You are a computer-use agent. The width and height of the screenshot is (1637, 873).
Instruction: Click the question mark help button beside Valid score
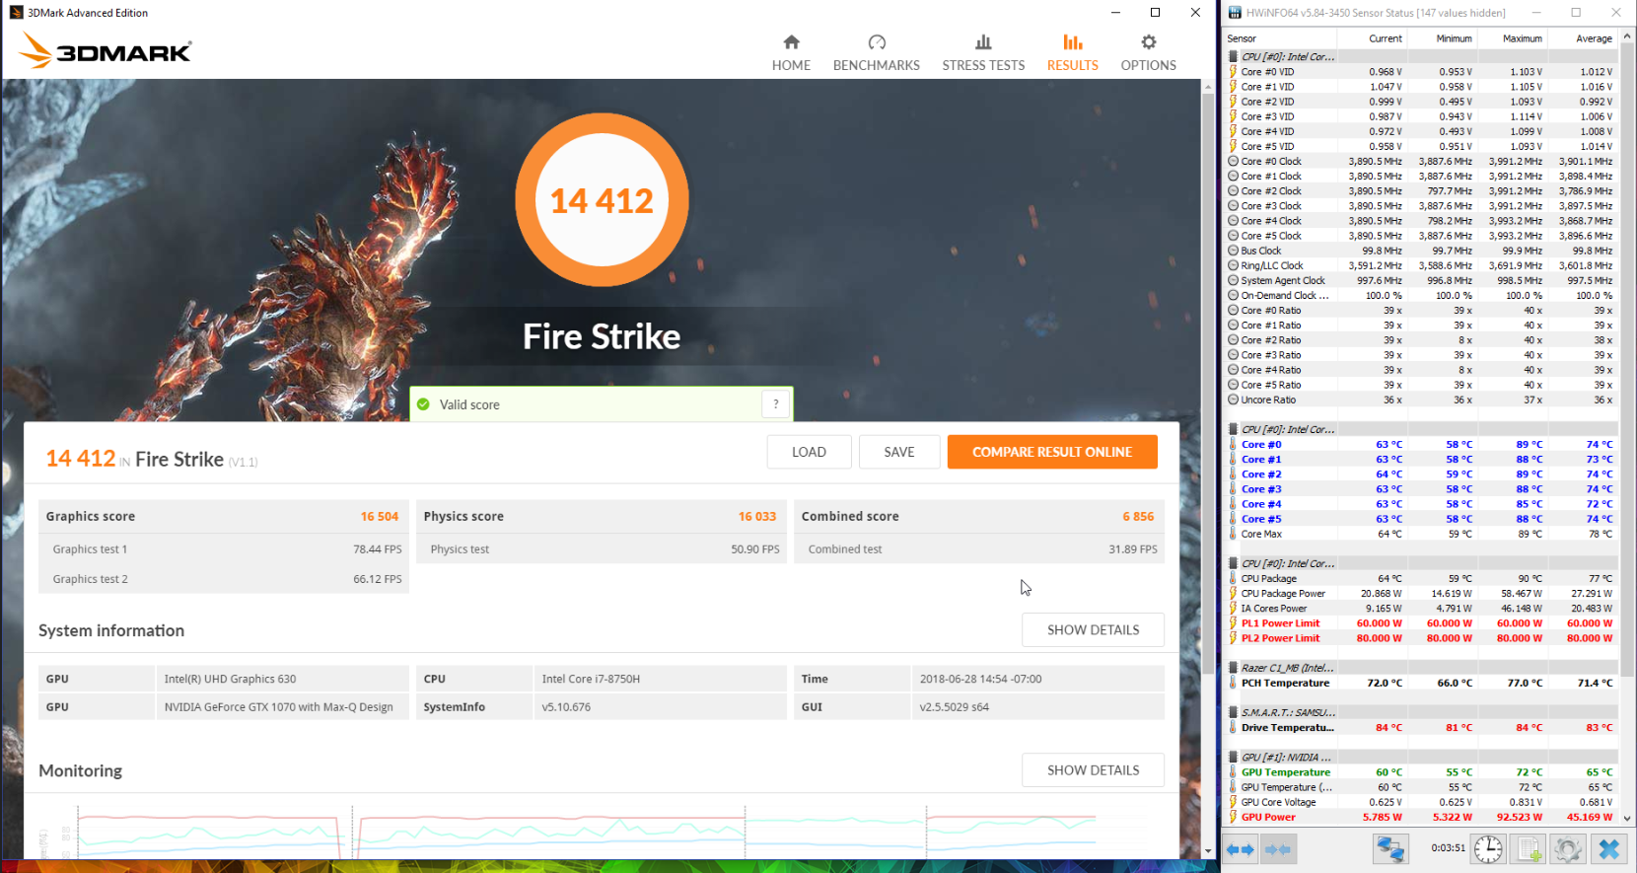[776, 404]
